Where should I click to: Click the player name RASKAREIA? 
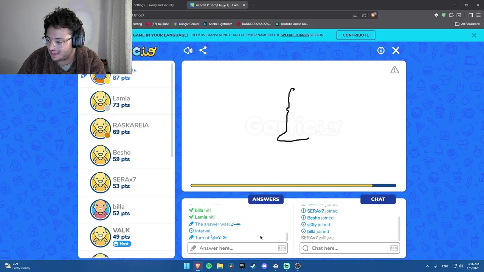[x=131, y=125]
